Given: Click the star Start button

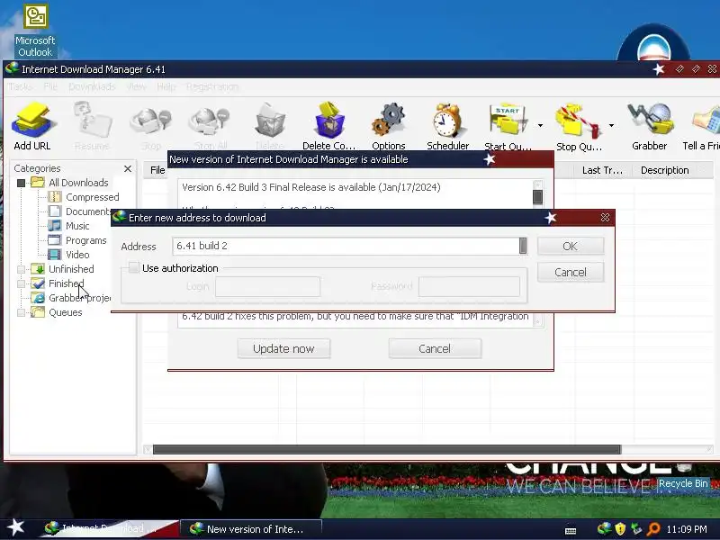Looking at the screenshot, I should [x=15, y=527].
